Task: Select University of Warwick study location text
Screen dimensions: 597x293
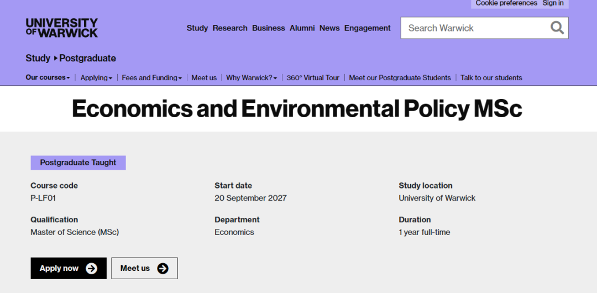Action: click(437, 198)
